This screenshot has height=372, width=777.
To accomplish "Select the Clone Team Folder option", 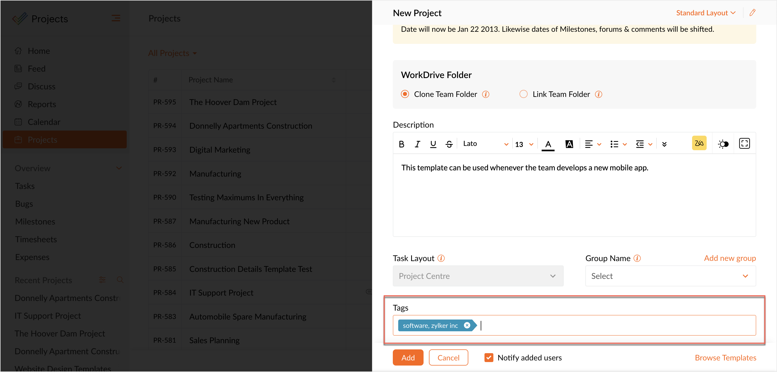I will click(x=405, y=94).
